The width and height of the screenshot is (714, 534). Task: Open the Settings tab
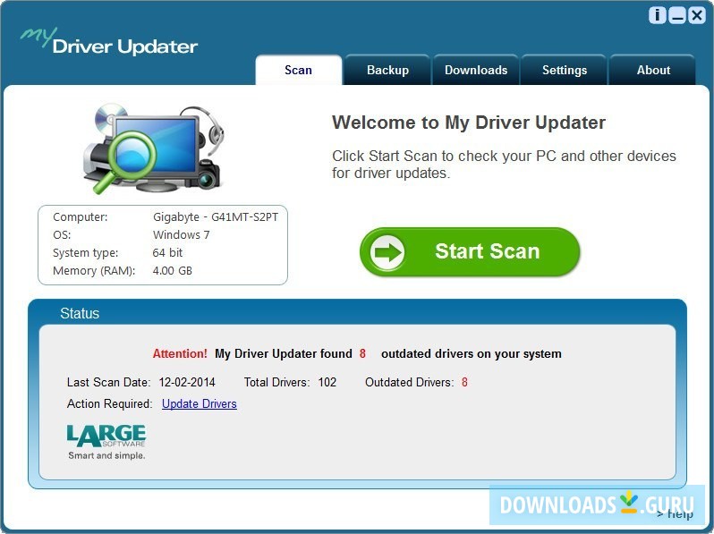(565, 70)
